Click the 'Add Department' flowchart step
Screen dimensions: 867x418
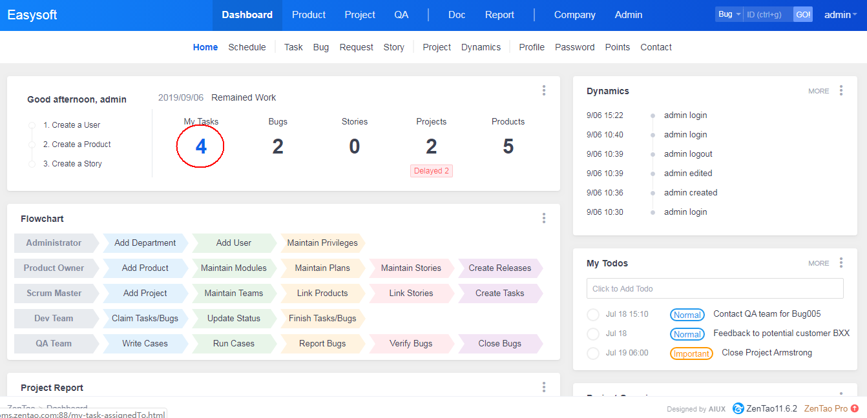[x=145, y=243]
